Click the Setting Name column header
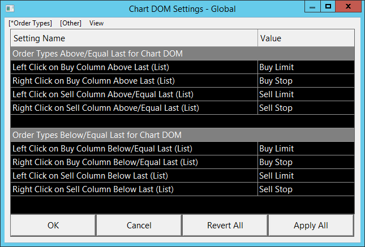365x247 pixels. [134, 38]
